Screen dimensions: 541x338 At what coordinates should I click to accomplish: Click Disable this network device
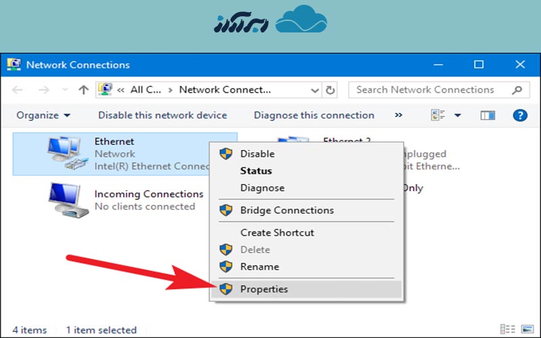162,116
